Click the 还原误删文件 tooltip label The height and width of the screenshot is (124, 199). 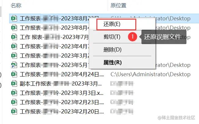pos(163,37)
